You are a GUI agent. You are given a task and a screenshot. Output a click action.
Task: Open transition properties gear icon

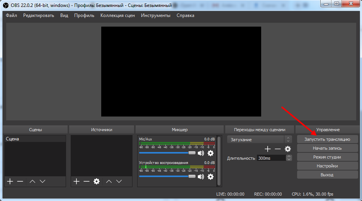click(288, 149)
